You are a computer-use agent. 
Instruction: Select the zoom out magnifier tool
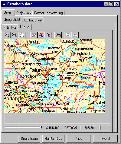click(x=15, y=35)
